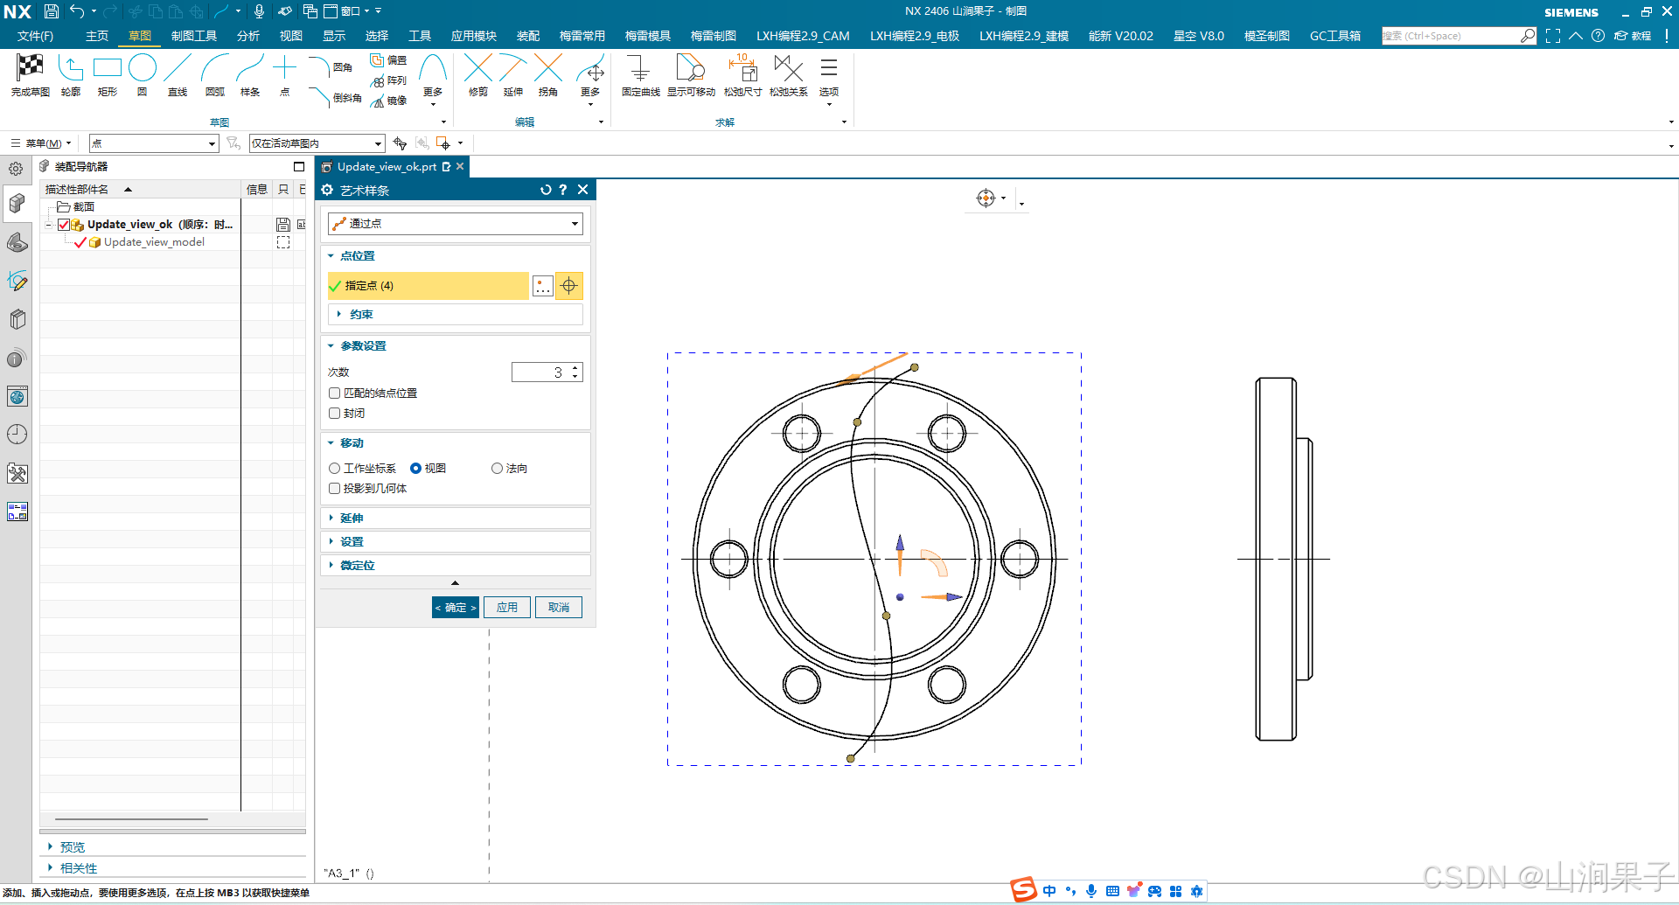This screenshot has width=1679, height=905.
Task: Open the 点 selection filter dropdown
Action: coord(154,143)
